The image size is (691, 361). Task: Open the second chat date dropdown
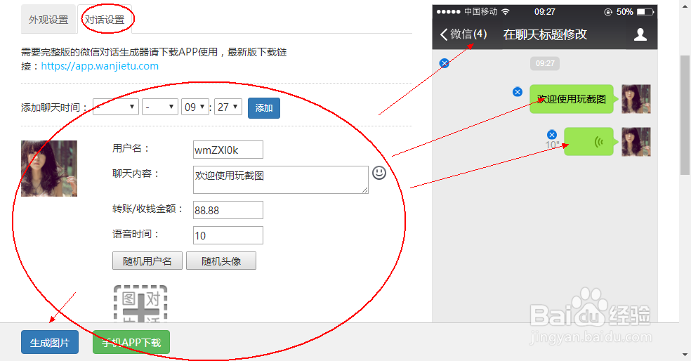(x=160, y=107)
